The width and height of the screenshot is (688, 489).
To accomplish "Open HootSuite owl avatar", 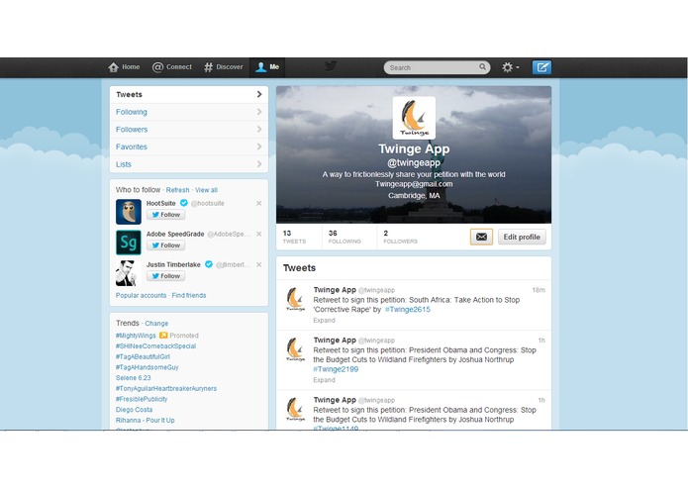I will pos(129,212).
